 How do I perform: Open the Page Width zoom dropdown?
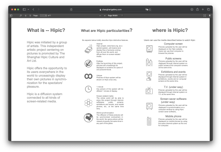(x=115, y=16)
